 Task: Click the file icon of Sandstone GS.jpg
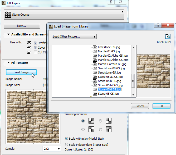click(95, 72)
